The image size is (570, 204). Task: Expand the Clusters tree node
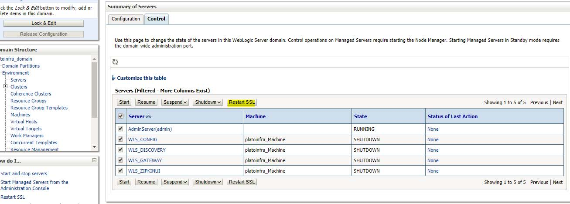click(x=6, y=86)
